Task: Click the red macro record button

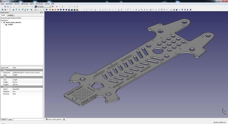Action: pyautogui.click(x=57, y=7)
